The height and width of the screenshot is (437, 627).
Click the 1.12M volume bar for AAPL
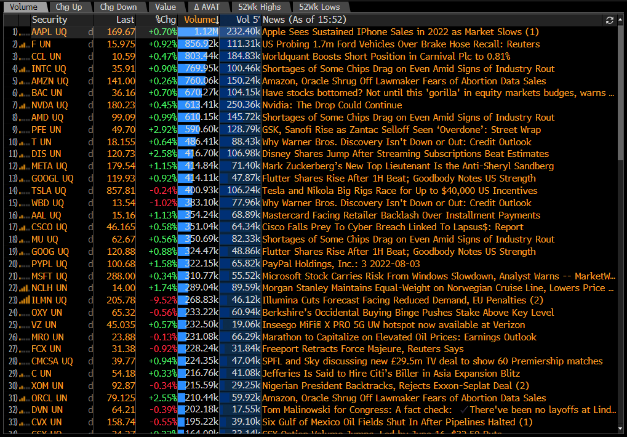pyautogui.click(x=198, y=32)
